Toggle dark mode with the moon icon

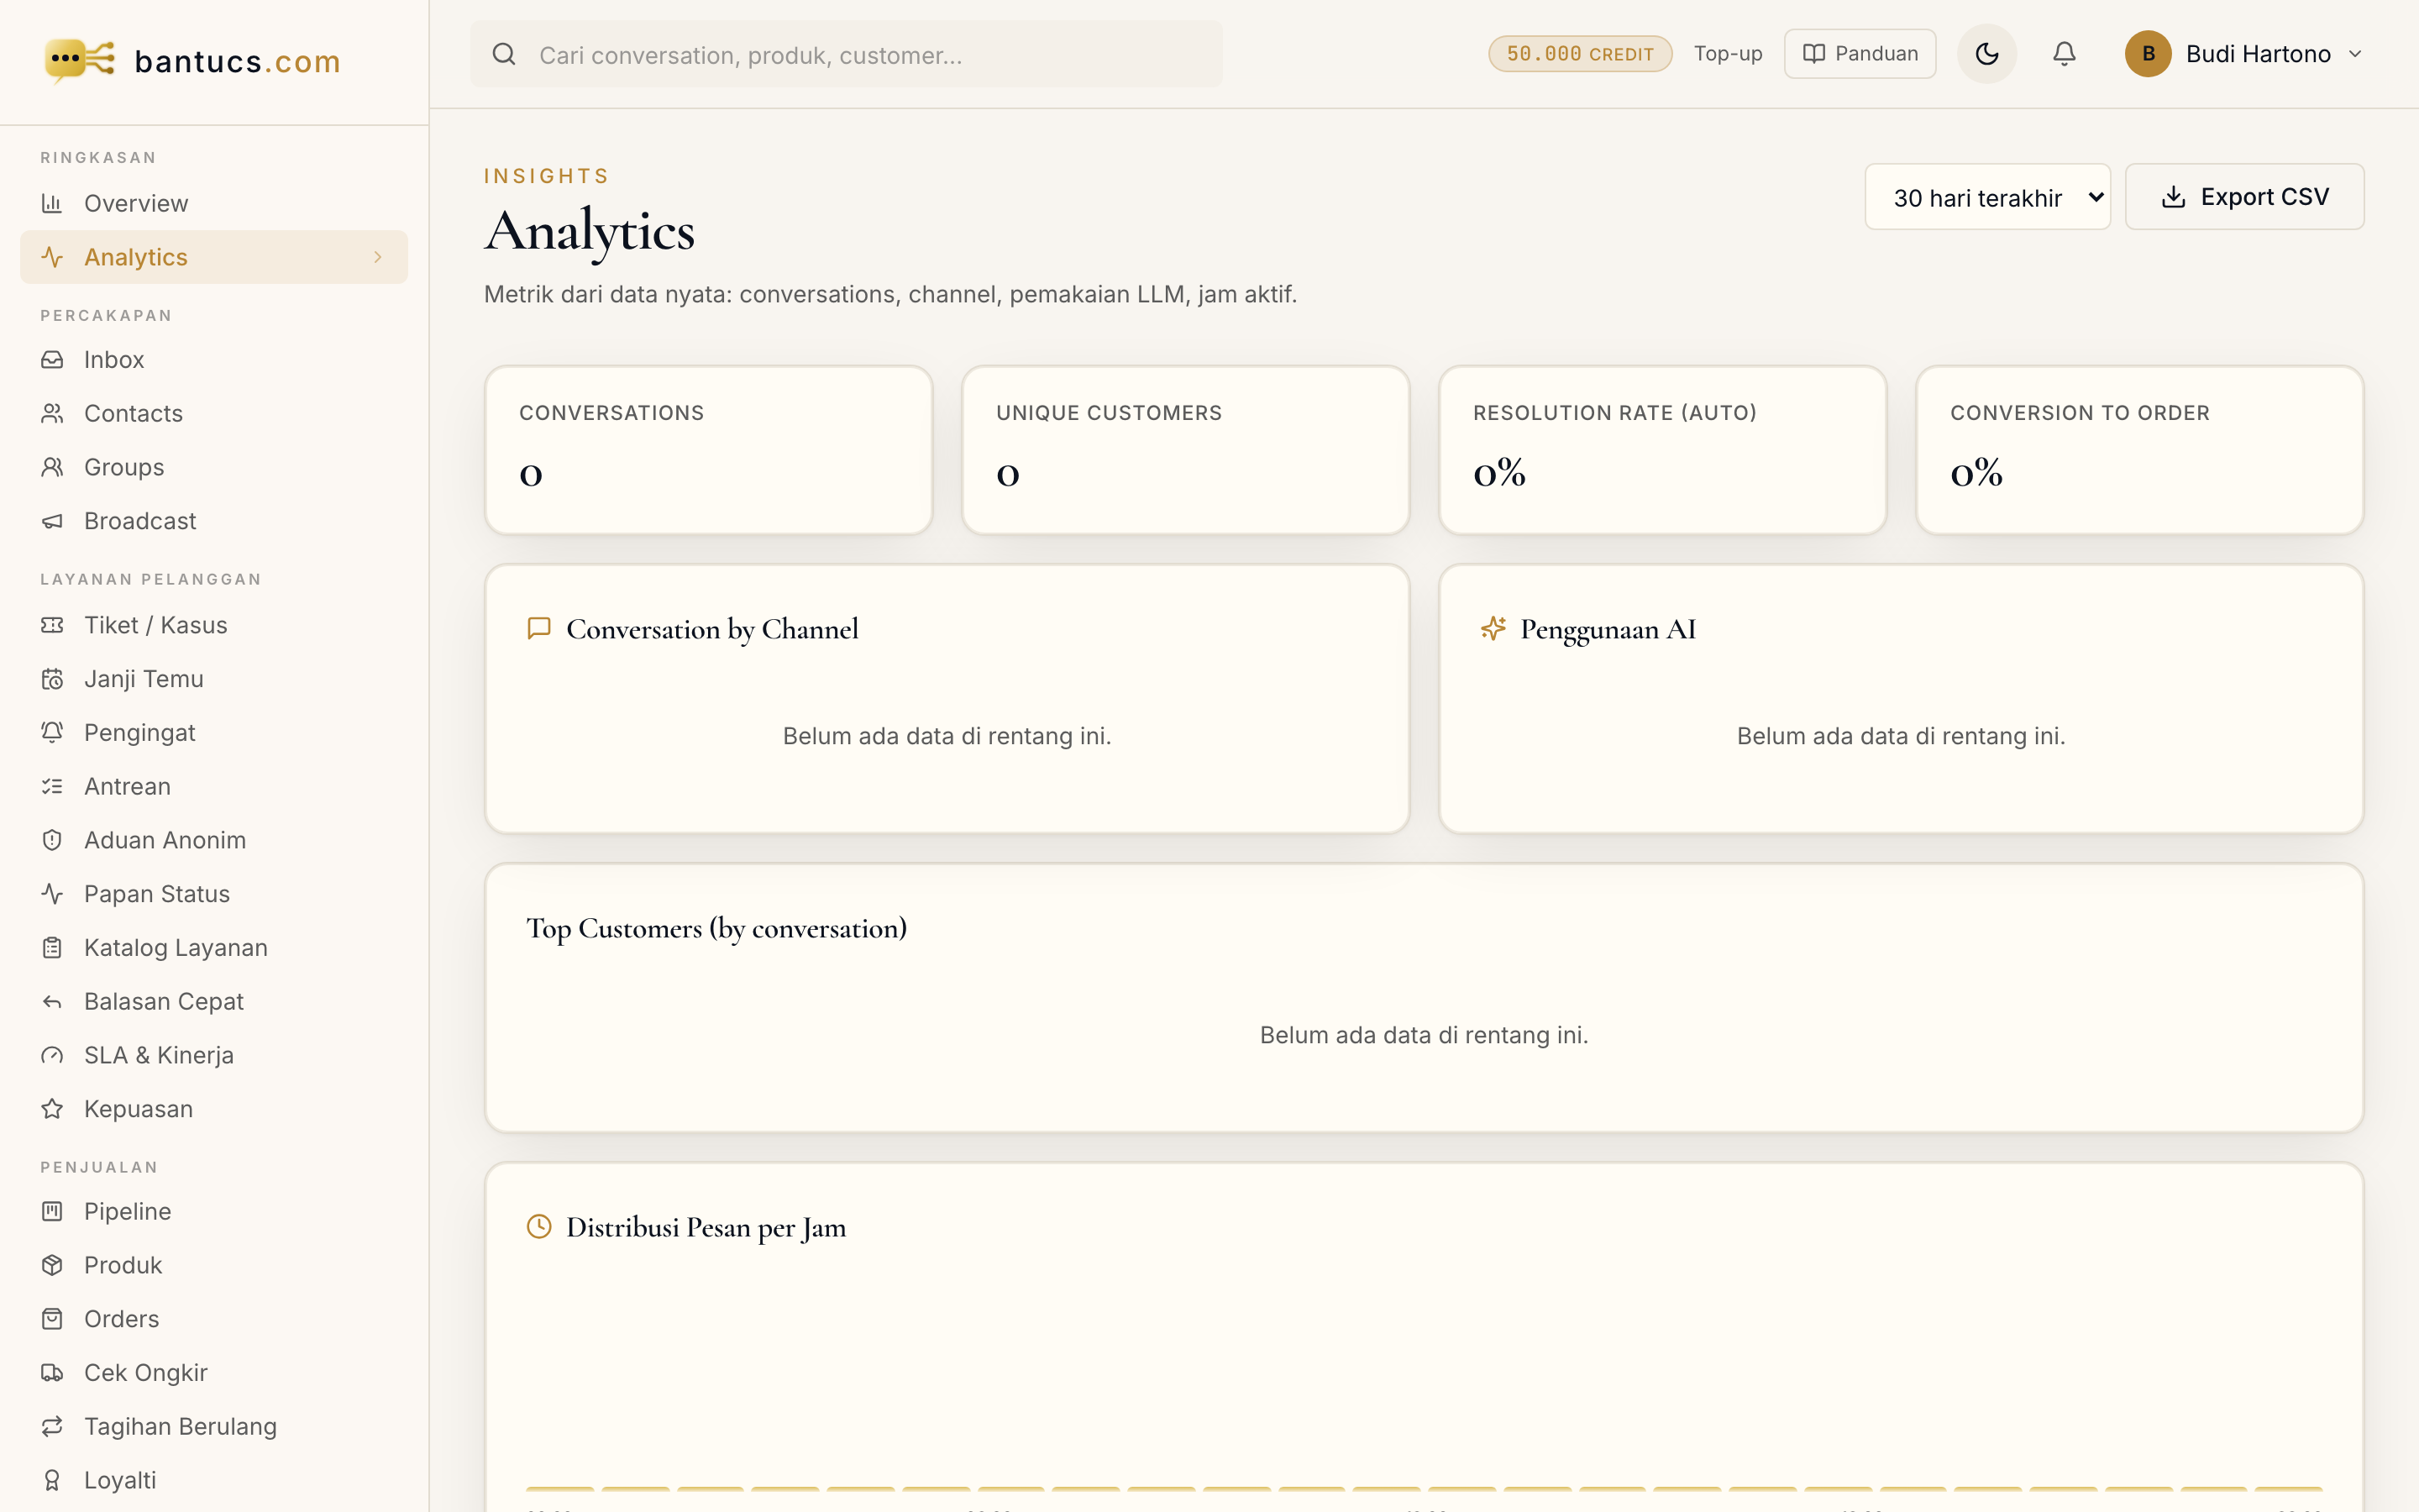point(1986,54)
